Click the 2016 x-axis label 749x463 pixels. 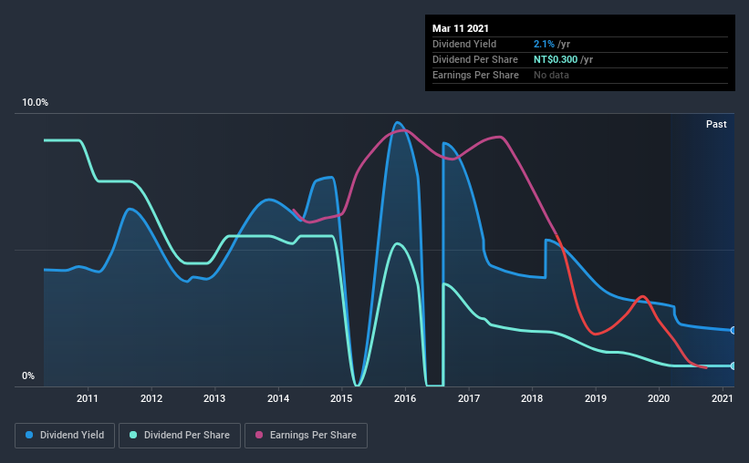point(405,398)
